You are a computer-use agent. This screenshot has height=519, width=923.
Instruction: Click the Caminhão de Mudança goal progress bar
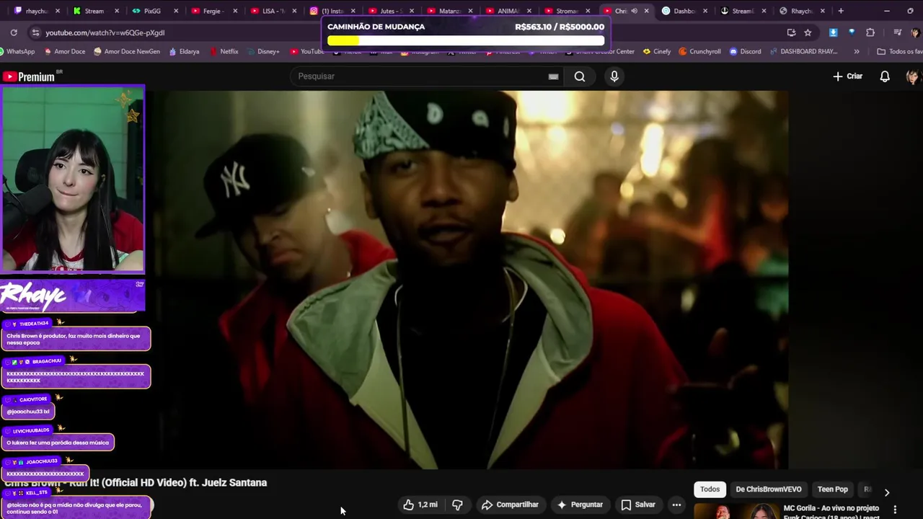click(466, 40)
